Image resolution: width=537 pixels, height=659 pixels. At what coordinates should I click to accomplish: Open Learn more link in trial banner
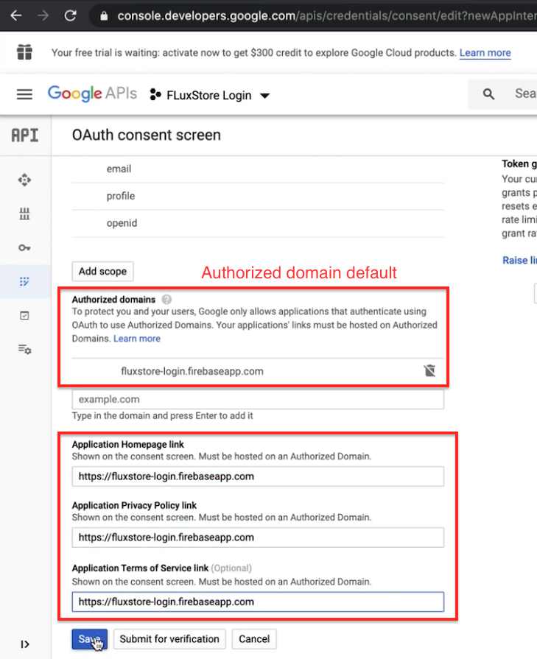tap(485, 53)
